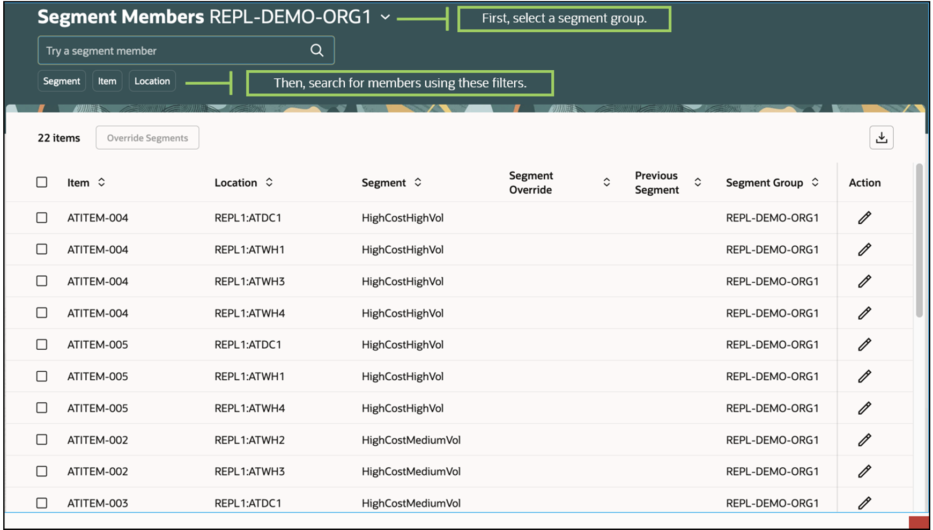Viewport: 933px width, 530px height.
Task: Sort by Location column
Action: click(269, 182)
